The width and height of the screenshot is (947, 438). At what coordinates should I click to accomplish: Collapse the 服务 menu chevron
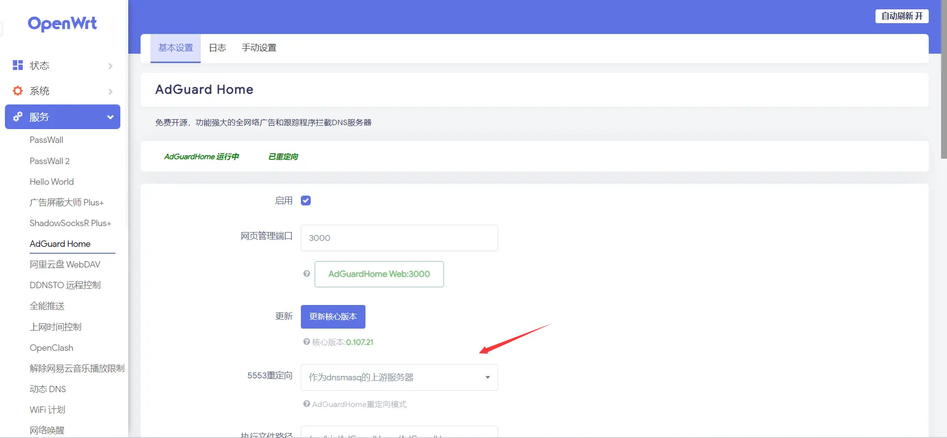110,117
